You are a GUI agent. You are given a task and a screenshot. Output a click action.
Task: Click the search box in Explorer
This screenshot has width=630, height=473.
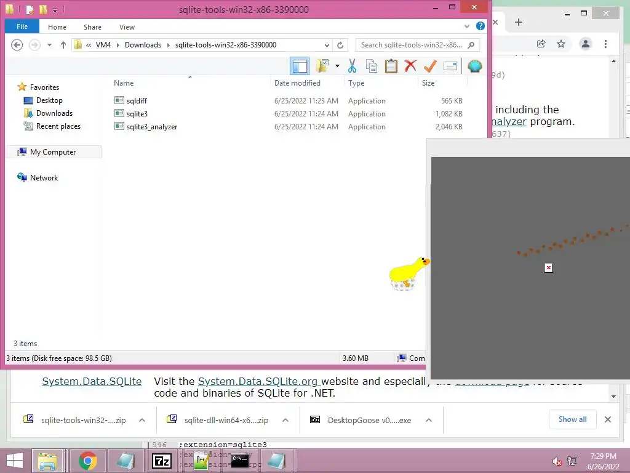click(418, 44)
